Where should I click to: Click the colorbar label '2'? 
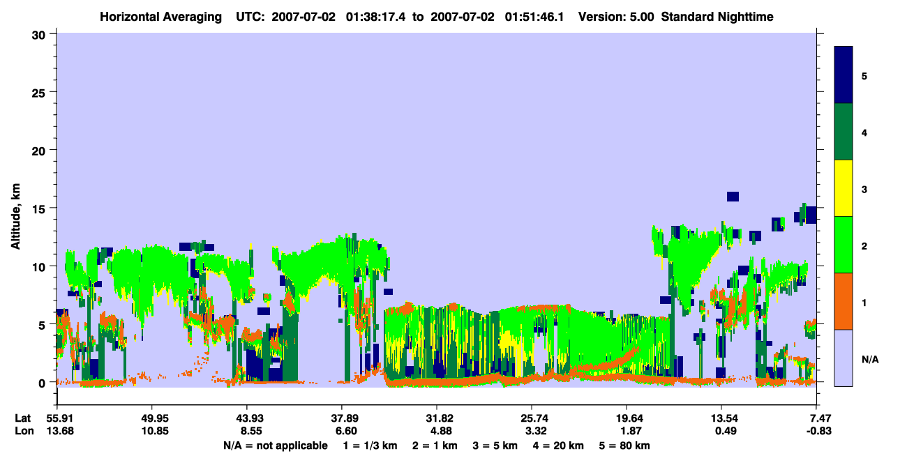coord(864,245)
